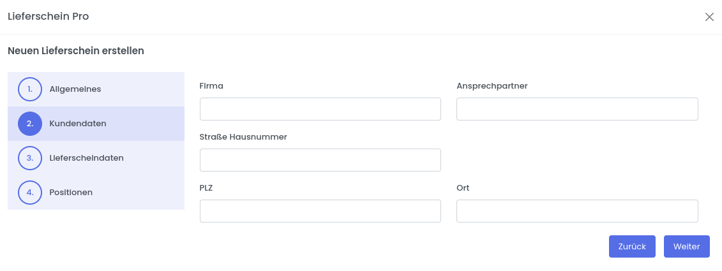Select the Ort input field
The image size is (722, 271).
coord(577,211)
